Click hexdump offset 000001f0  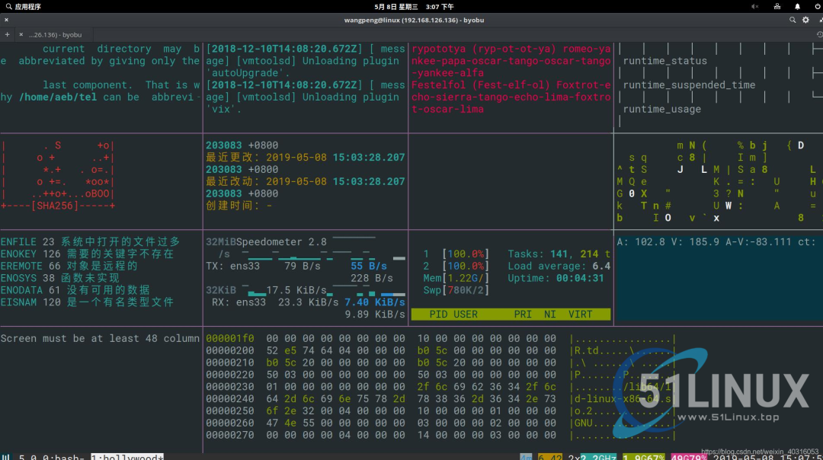tap(230, 338)
